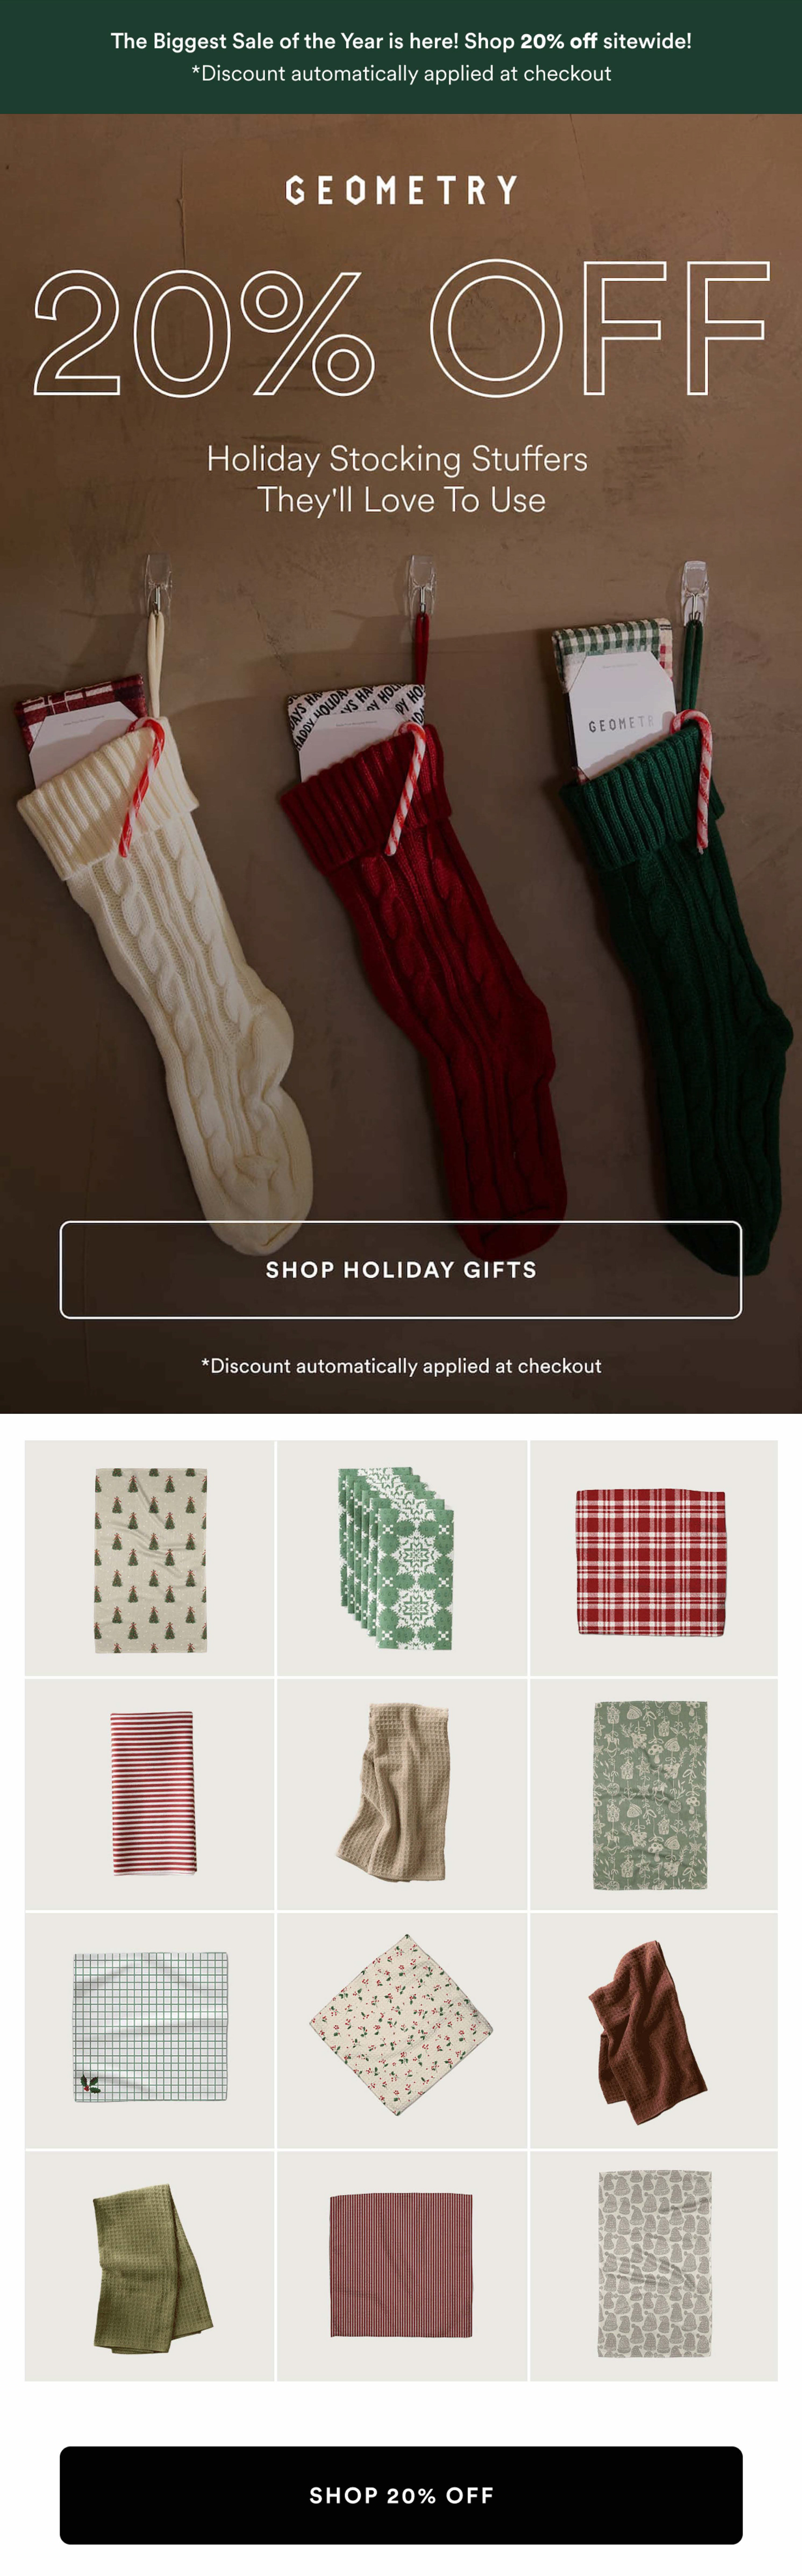Open the brown waffle towel thumbnail
802x2576 pixels.
pos(653,2030)
